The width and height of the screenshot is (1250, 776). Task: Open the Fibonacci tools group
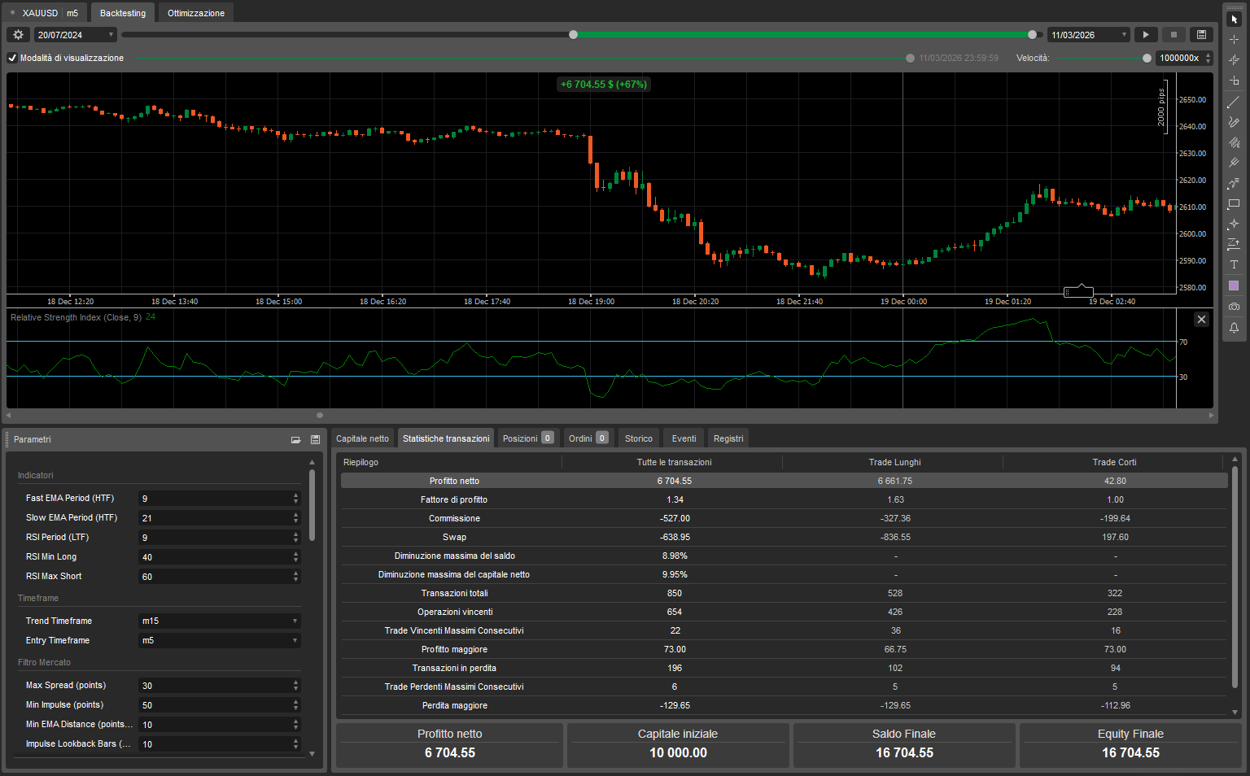1234,183
